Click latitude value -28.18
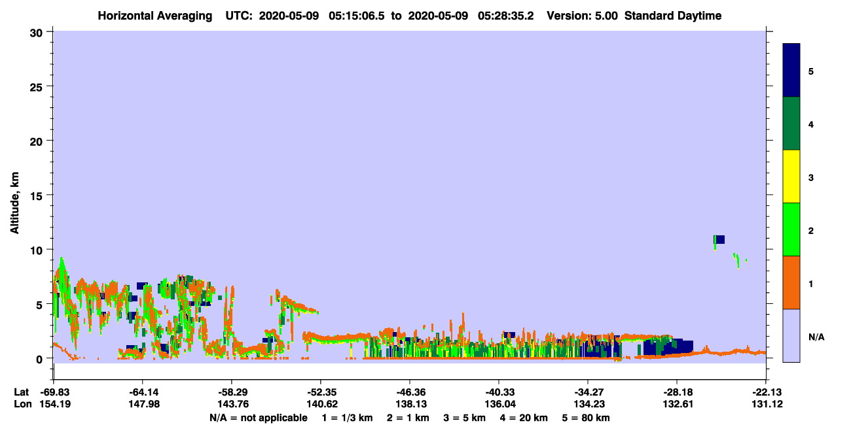This screenshot has width=851, height=436. click(676, 392)
